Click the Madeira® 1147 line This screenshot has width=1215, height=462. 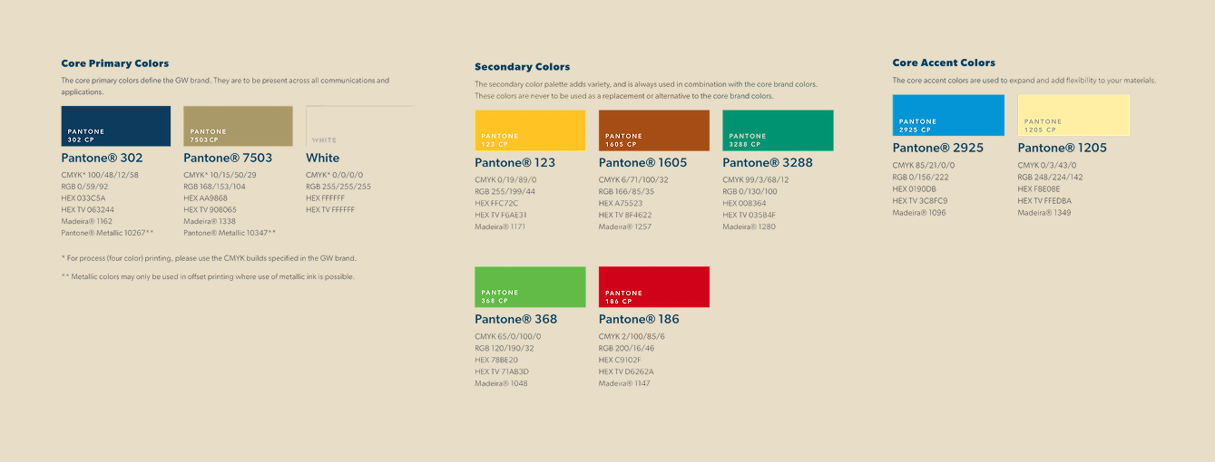point(624,383)
